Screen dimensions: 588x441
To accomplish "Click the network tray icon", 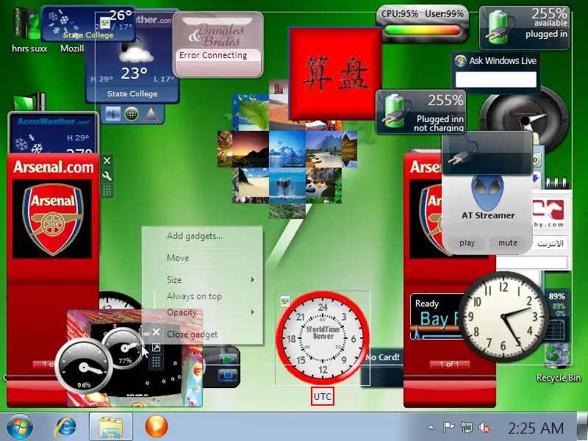I will (x=467, y=427).
